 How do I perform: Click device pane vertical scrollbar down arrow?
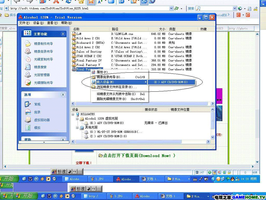pos(212,137)
